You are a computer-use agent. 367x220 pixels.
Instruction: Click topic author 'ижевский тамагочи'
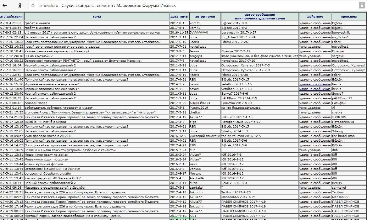click(x=205, y=136)
